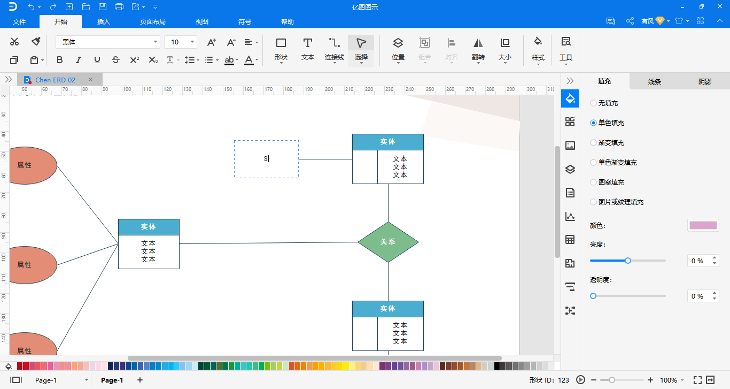Screen dimensions: 730x389
Task: Select the Format Painter brush icon
Action: [36, 42]
